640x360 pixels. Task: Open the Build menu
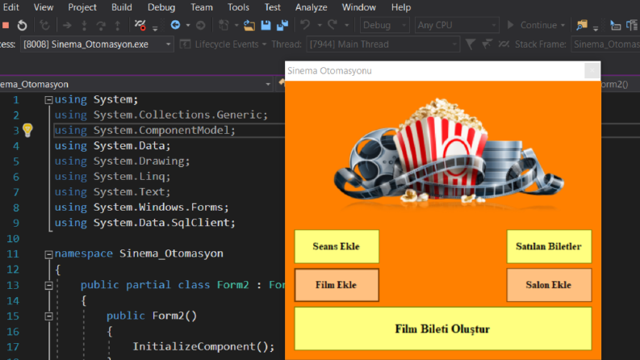[x=122, y=7]
